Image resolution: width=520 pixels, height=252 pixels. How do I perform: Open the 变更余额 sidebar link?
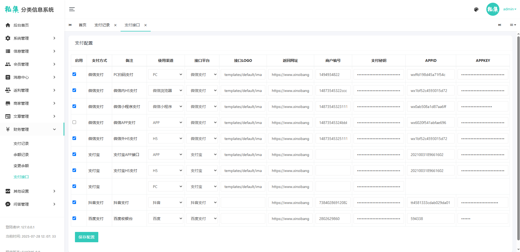coord(21,166)
